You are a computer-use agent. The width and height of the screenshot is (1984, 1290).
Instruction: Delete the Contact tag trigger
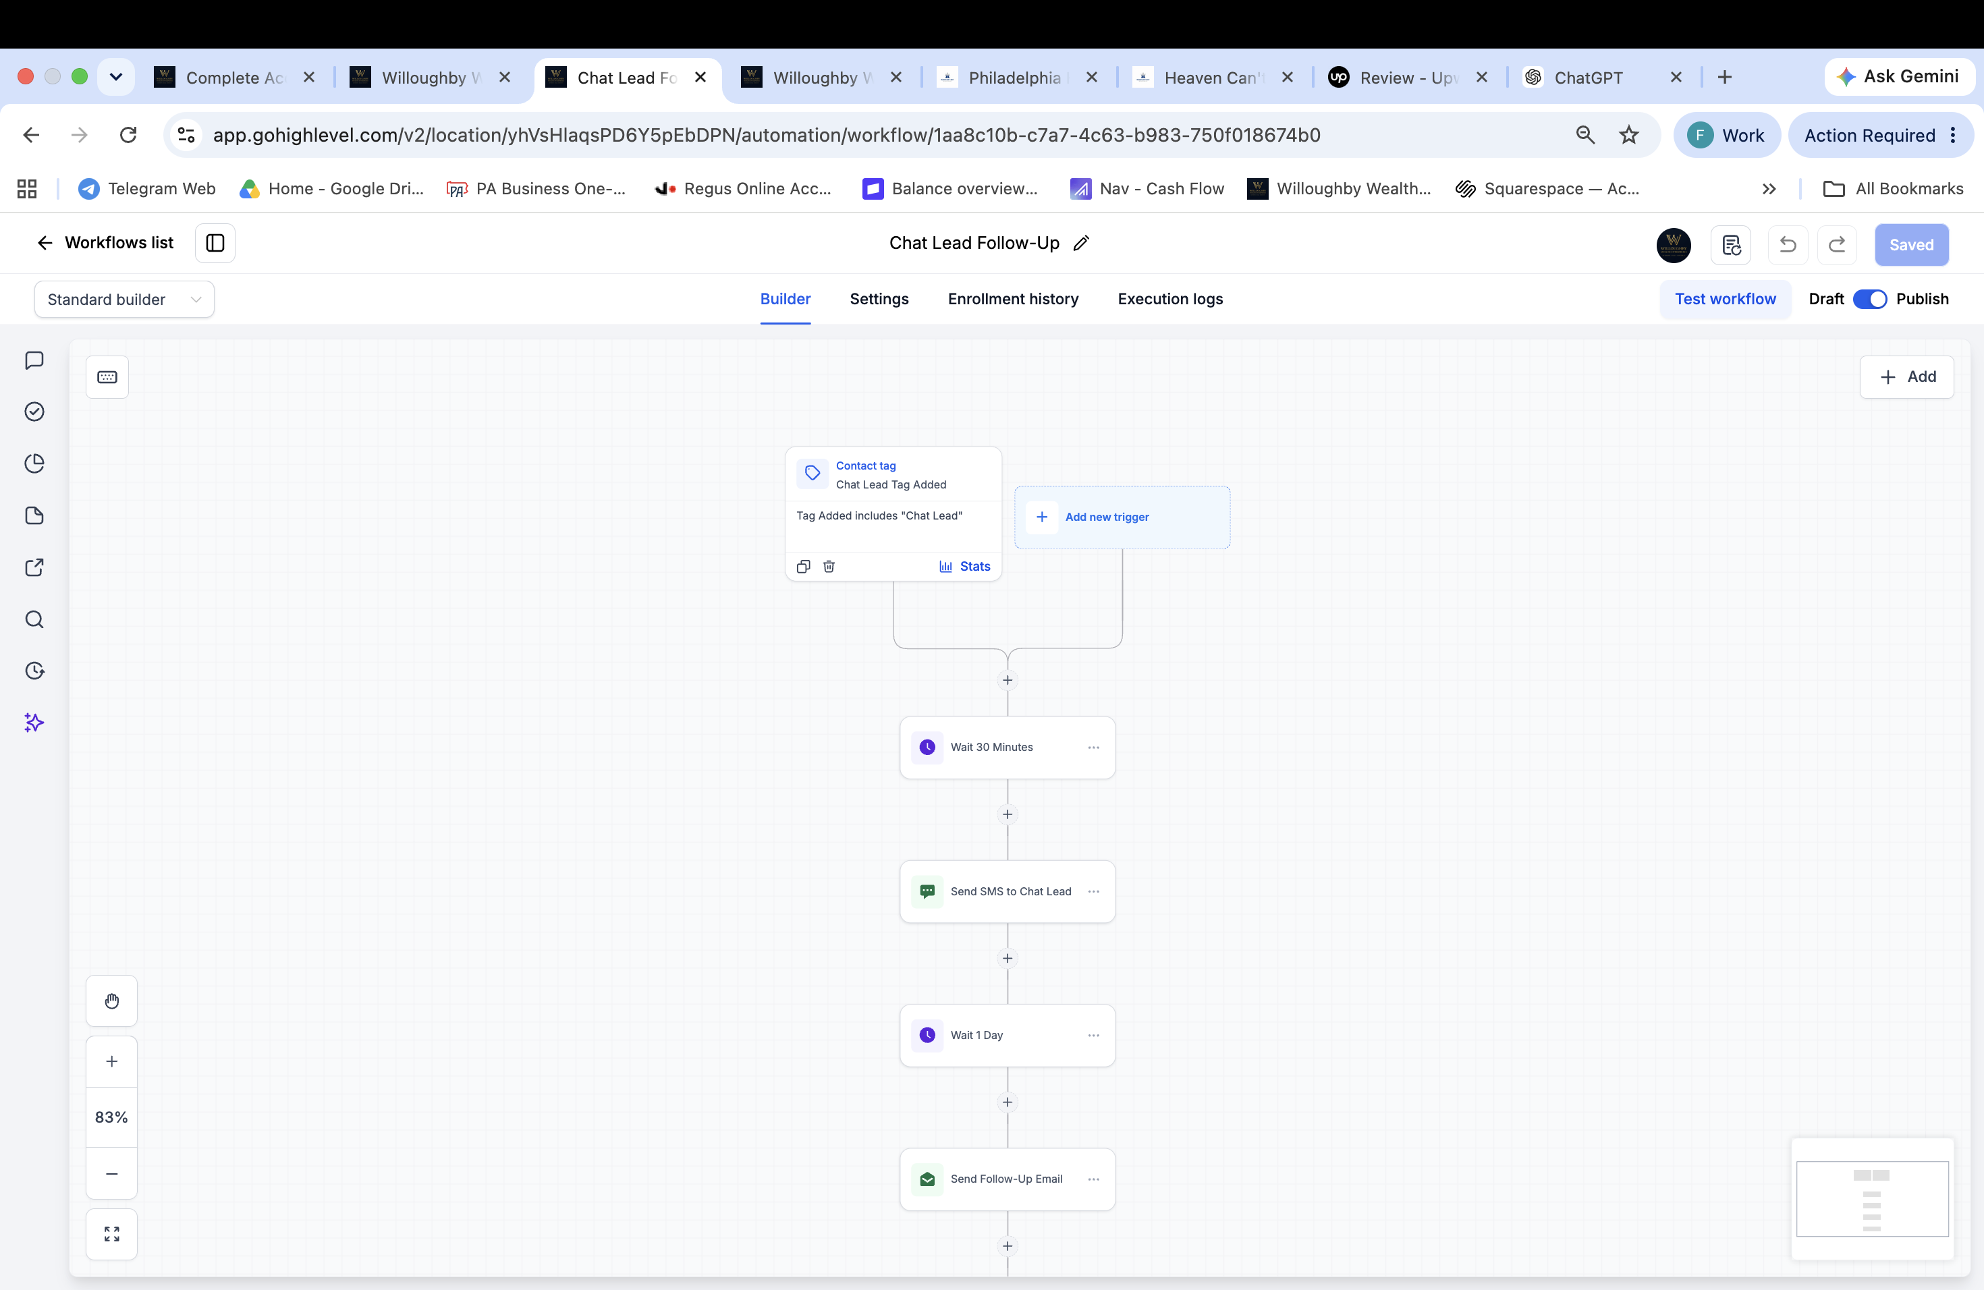click(829, 567)
